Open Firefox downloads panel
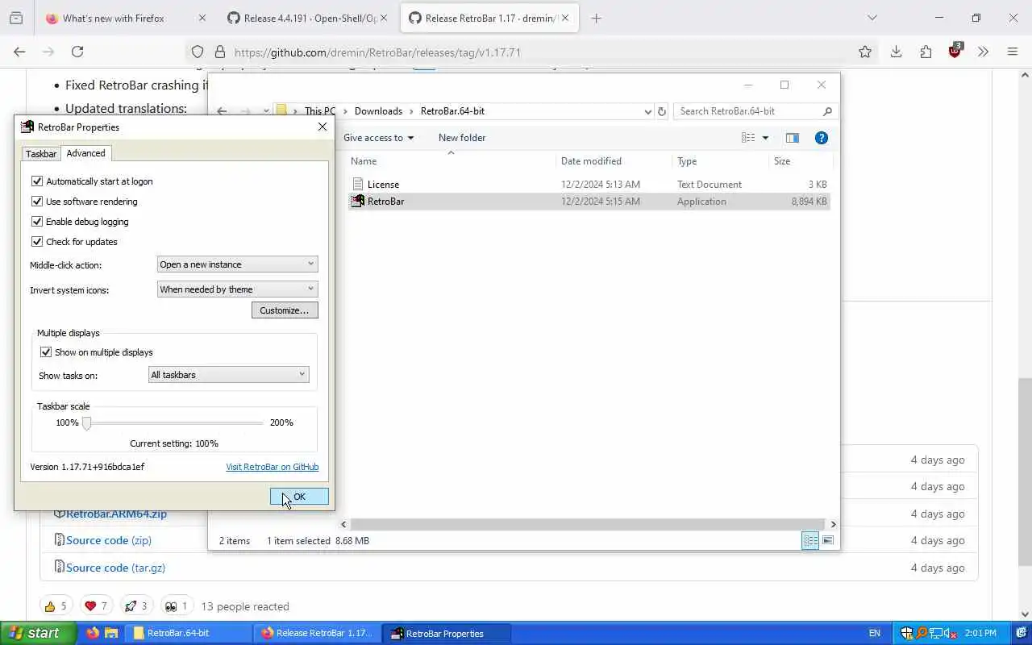 [896, 52]
